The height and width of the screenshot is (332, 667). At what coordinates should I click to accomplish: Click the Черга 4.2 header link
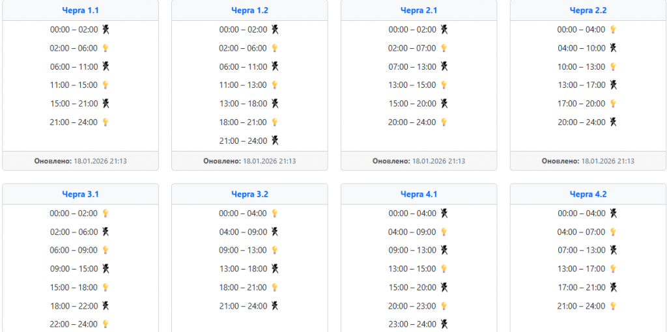pyautogui.click(x=588, y=194)
